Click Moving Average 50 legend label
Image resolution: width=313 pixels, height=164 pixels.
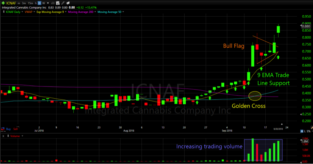coord(110,12)
